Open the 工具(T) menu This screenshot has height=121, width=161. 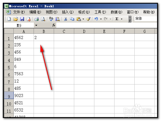[100, 12]
